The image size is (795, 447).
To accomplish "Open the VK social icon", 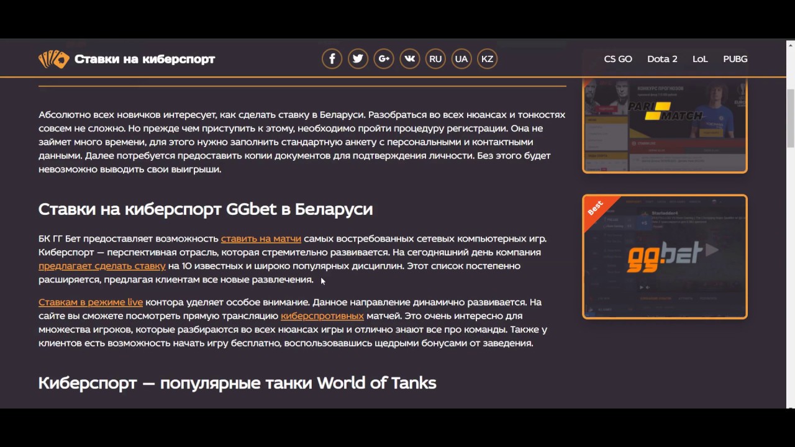I will [x=410, y=59].
